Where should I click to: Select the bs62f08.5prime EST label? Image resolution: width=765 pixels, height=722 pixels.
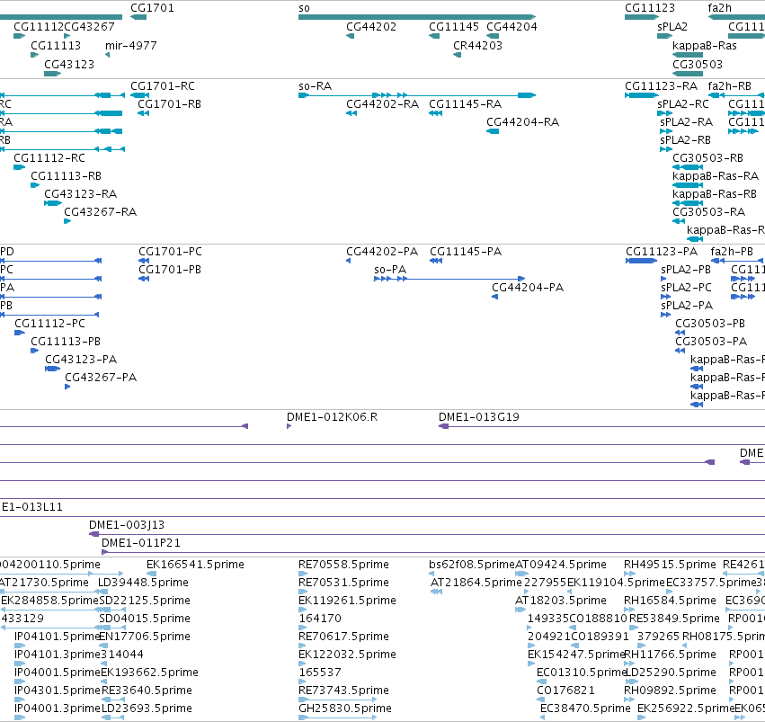click(x=472, y=565)
